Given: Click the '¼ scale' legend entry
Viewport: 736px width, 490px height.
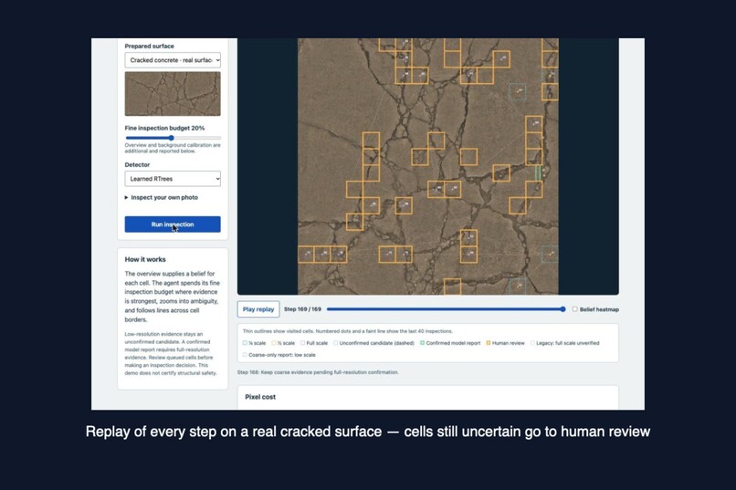Looking at the screenshot, I should 254,343.
